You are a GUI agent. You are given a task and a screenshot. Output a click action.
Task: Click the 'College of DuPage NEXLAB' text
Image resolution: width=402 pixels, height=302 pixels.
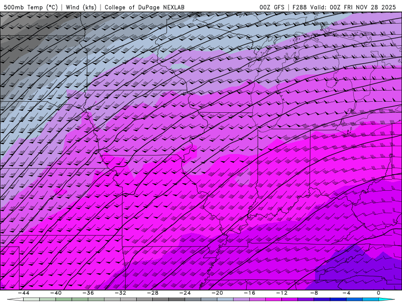[144, 7]
